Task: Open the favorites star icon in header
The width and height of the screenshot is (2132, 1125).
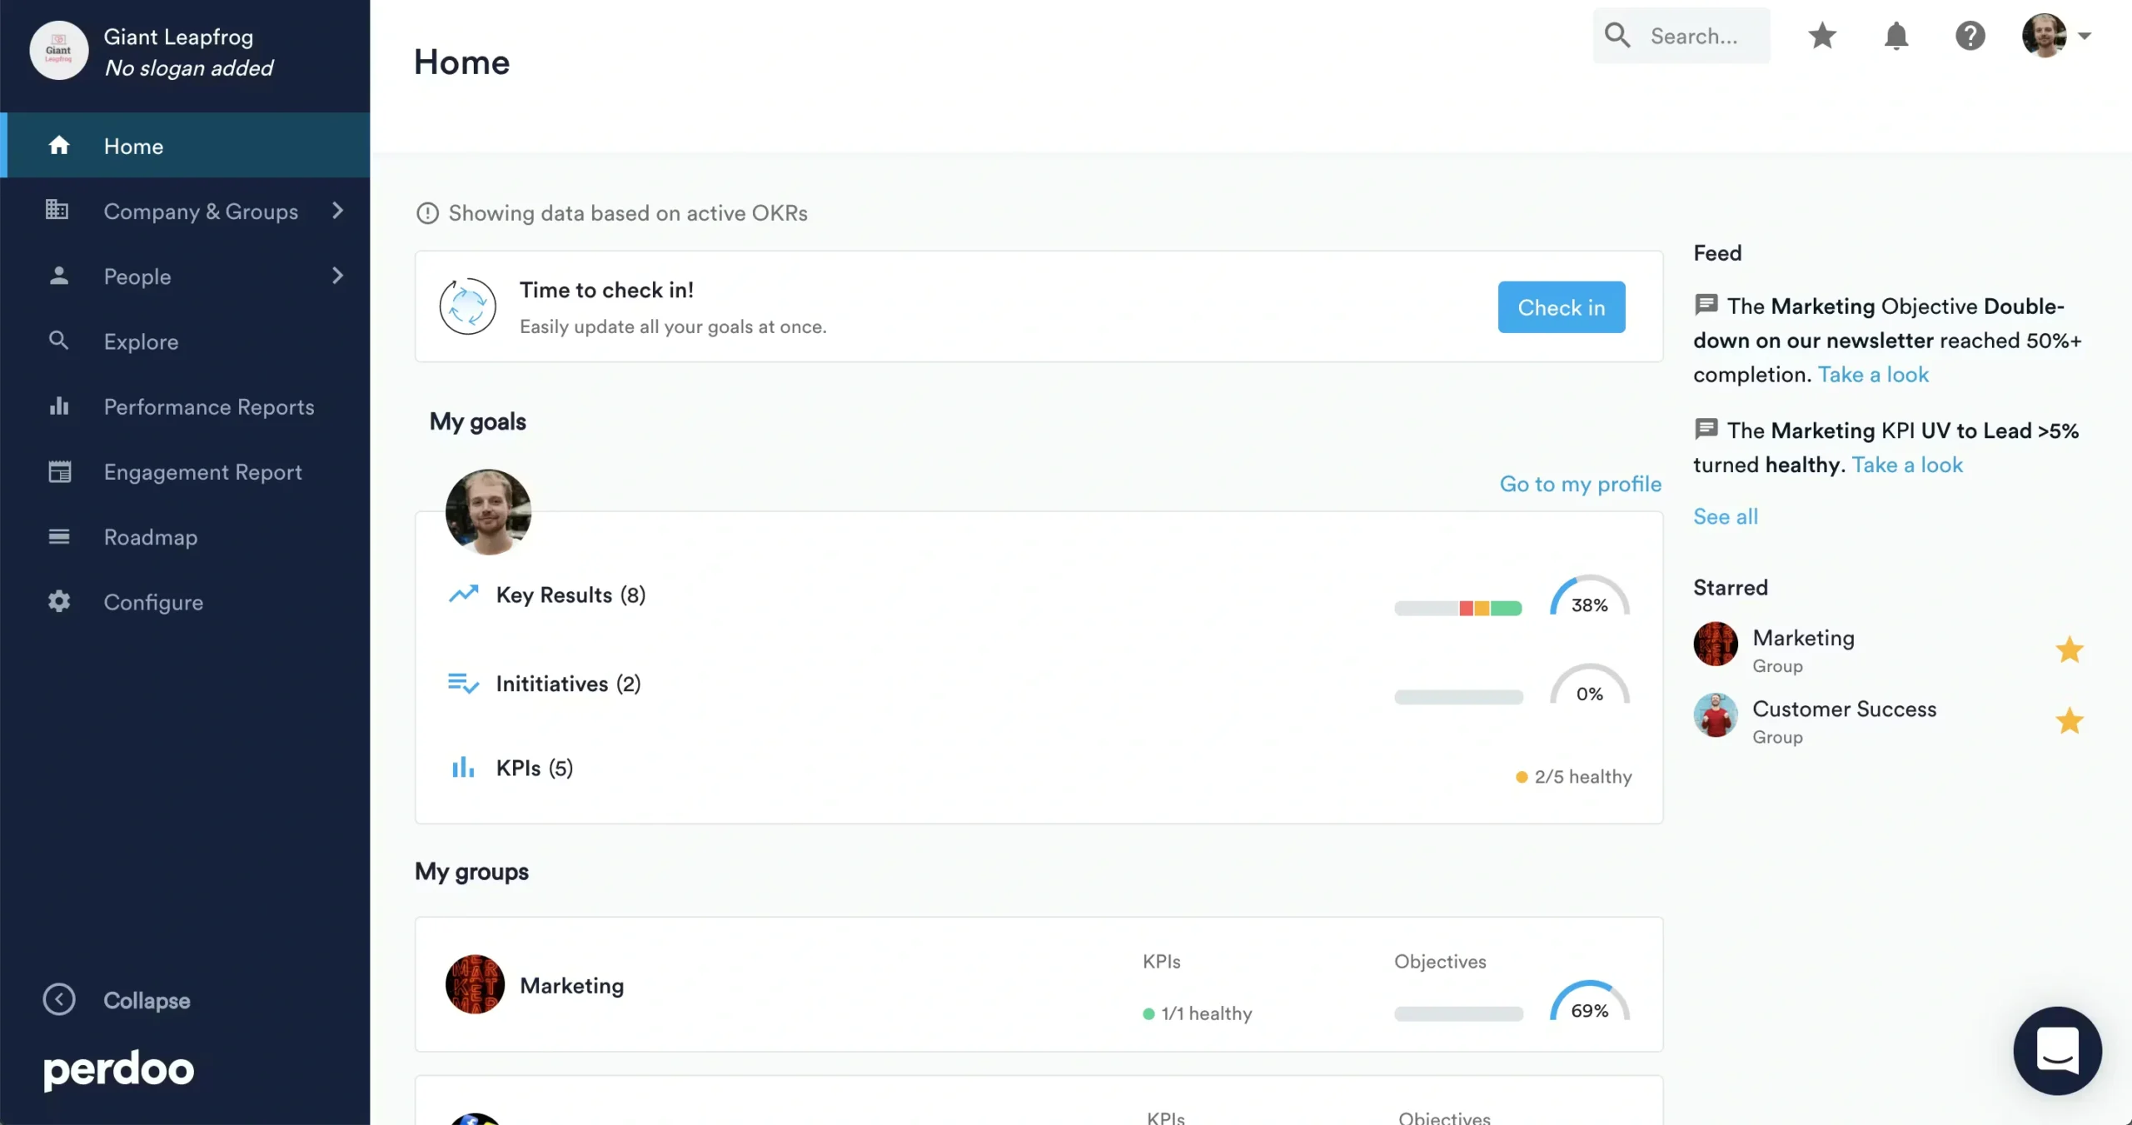Action: pos(1822,36)
